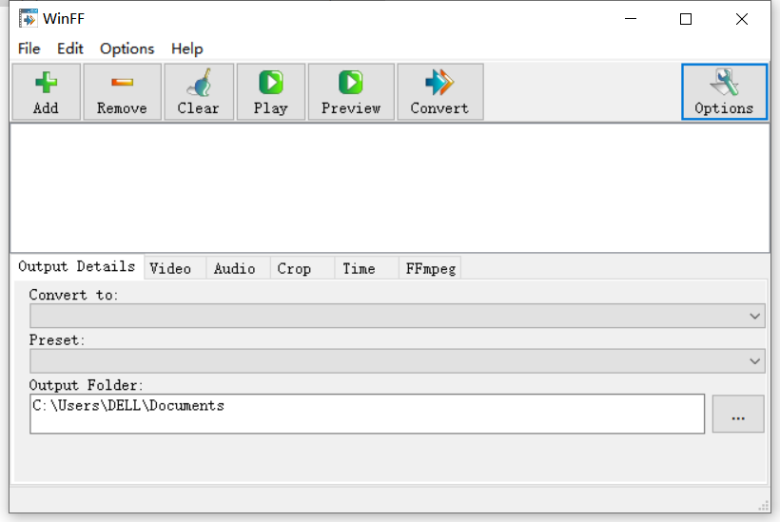Switch to the Output Details tab
Image resolution: width=780 pixels, height=522 pixels.
pyautogui.click(x=77, y=266)
